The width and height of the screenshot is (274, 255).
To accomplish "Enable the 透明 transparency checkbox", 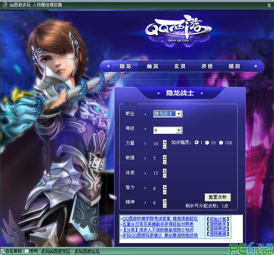I will click(26, 251).
